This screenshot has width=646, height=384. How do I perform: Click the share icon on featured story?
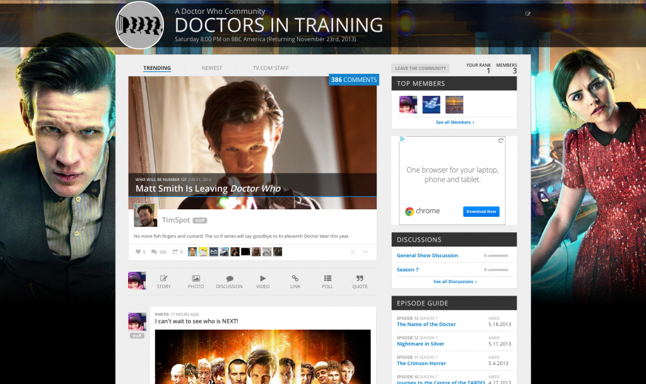tap(175, 252)
